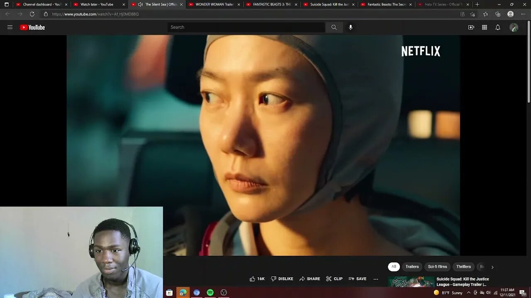Show more filter chips with the arrow

492,267
